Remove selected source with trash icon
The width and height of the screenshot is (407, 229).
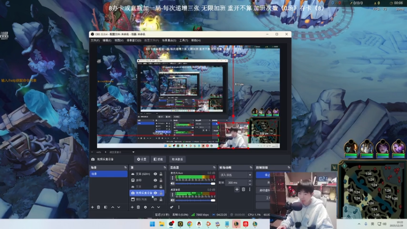point(138,207)
